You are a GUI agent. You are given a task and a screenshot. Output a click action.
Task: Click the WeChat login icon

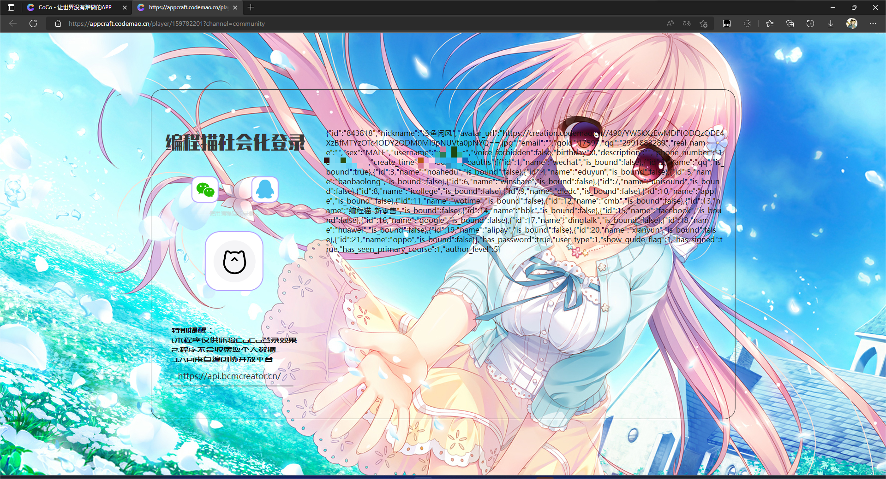205,189
